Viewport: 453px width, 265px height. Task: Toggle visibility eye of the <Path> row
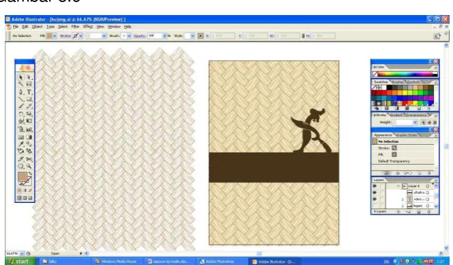pyautogui.click(x=374, y=193)
